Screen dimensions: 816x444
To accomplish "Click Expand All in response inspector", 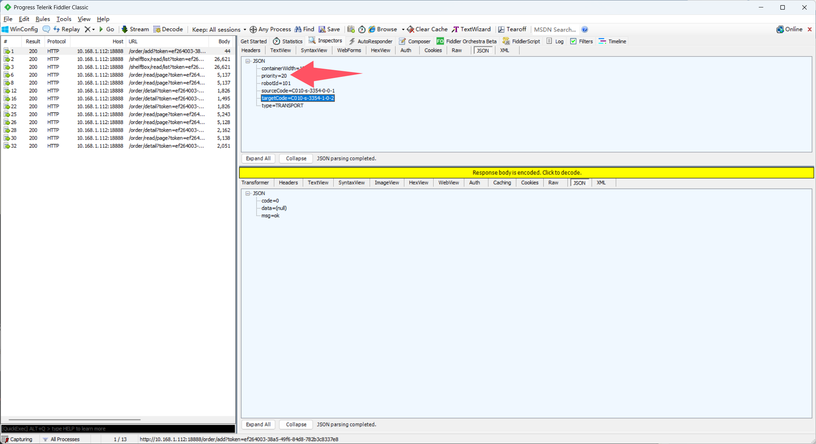I will [258, 424].
